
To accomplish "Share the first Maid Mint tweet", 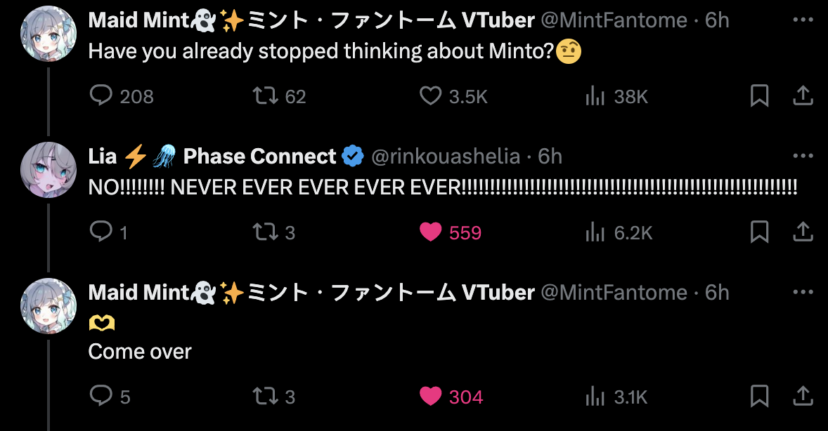I will [803, 95].
